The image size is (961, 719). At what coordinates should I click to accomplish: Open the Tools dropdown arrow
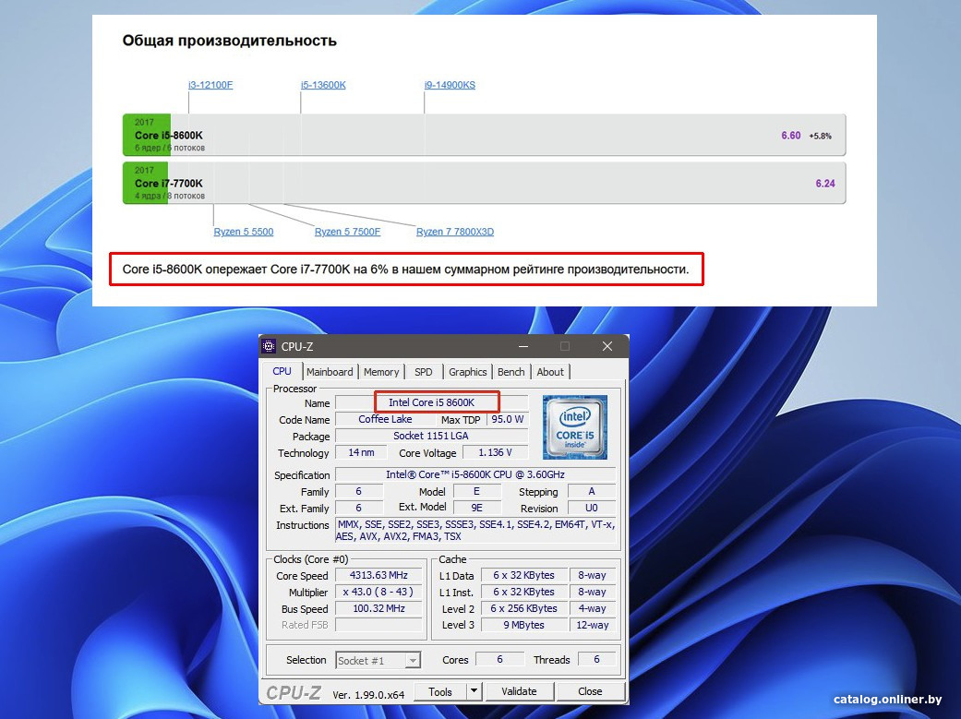474,690
